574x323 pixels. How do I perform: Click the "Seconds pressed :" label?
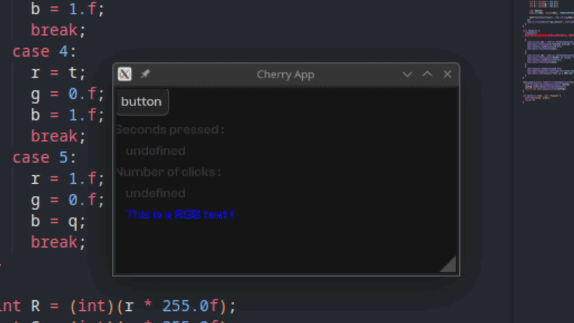(x=170, y=130)
